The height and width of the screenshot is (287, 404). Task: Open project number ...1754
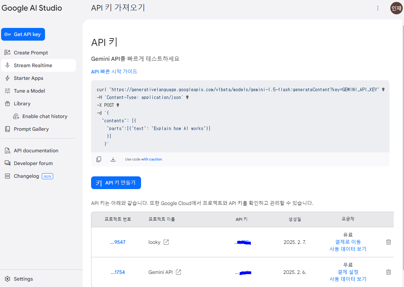coord(118,272)
